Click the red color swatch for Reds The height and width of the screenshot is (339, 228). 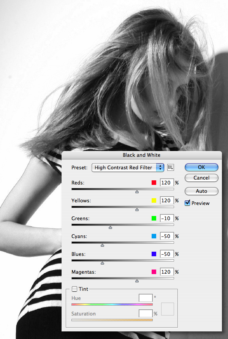(x=154, y=183)
